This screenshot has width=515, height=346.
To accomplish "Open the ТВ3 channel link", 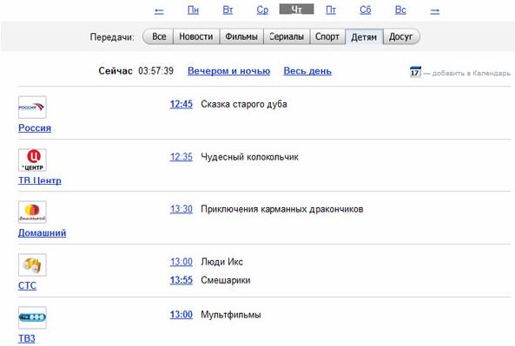I will coord(27,338).
